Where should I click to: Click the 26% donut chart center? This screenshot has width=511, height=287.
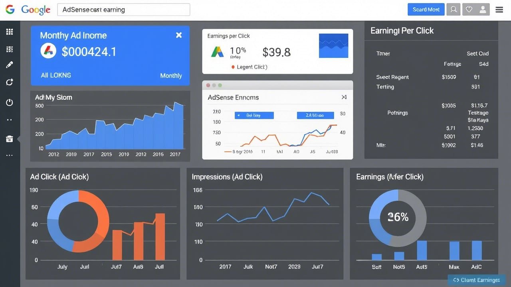[398, 217]
